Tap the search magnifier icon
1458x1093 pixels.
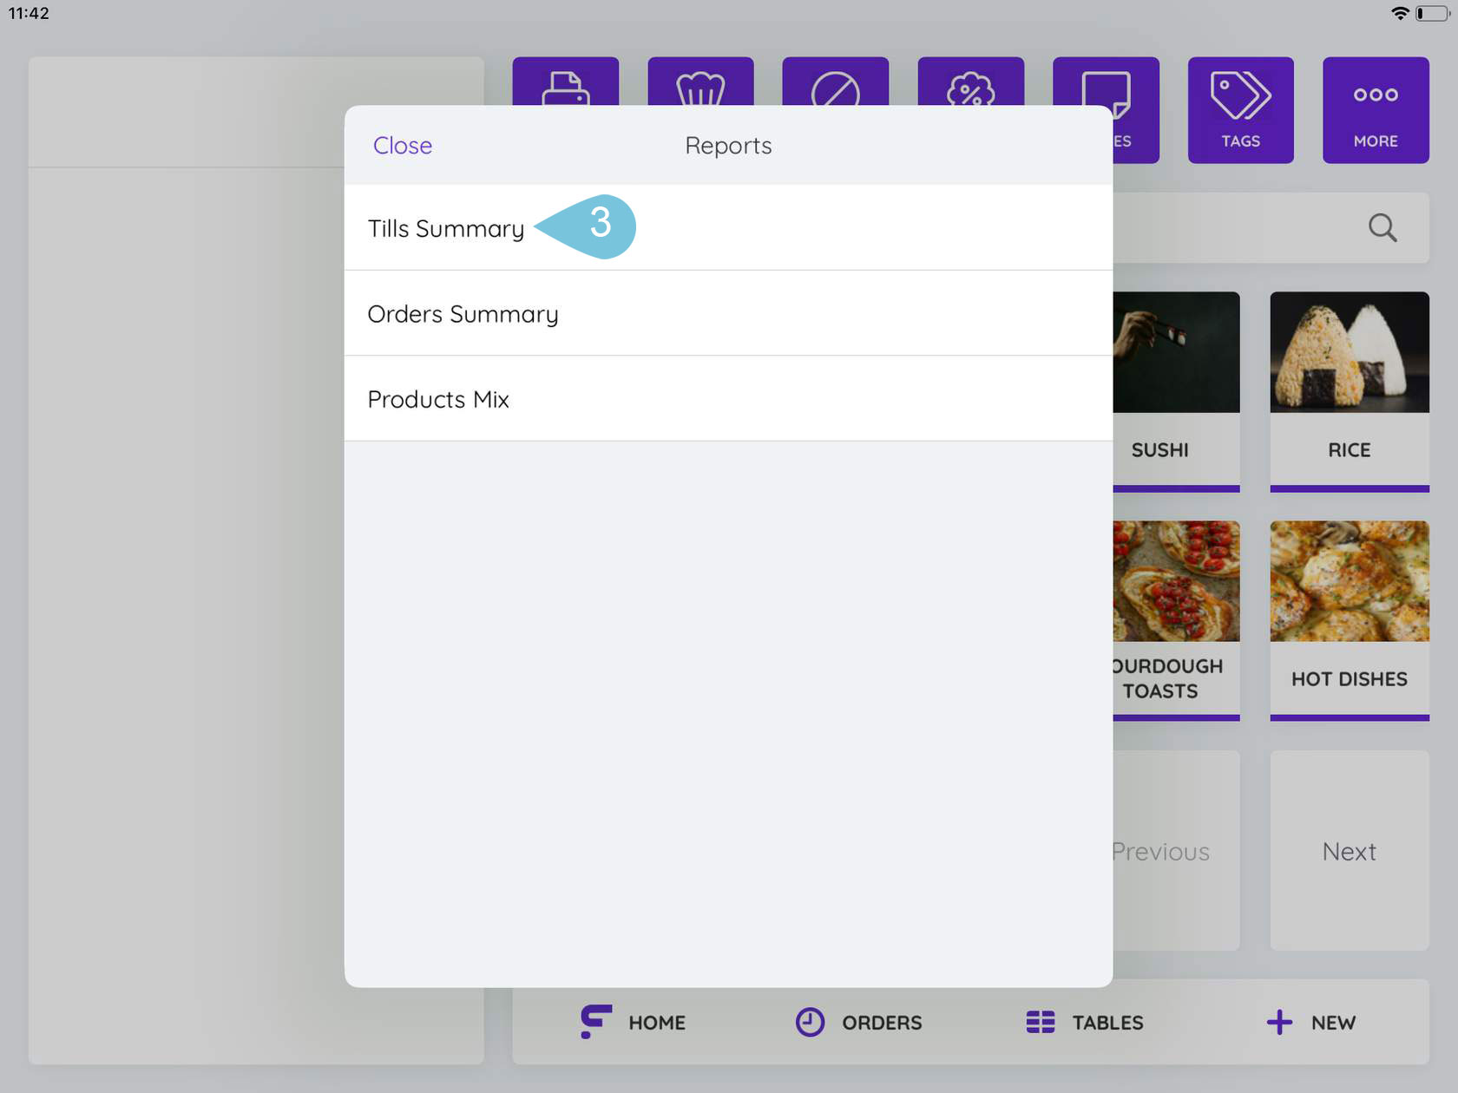click(1382, 227)
